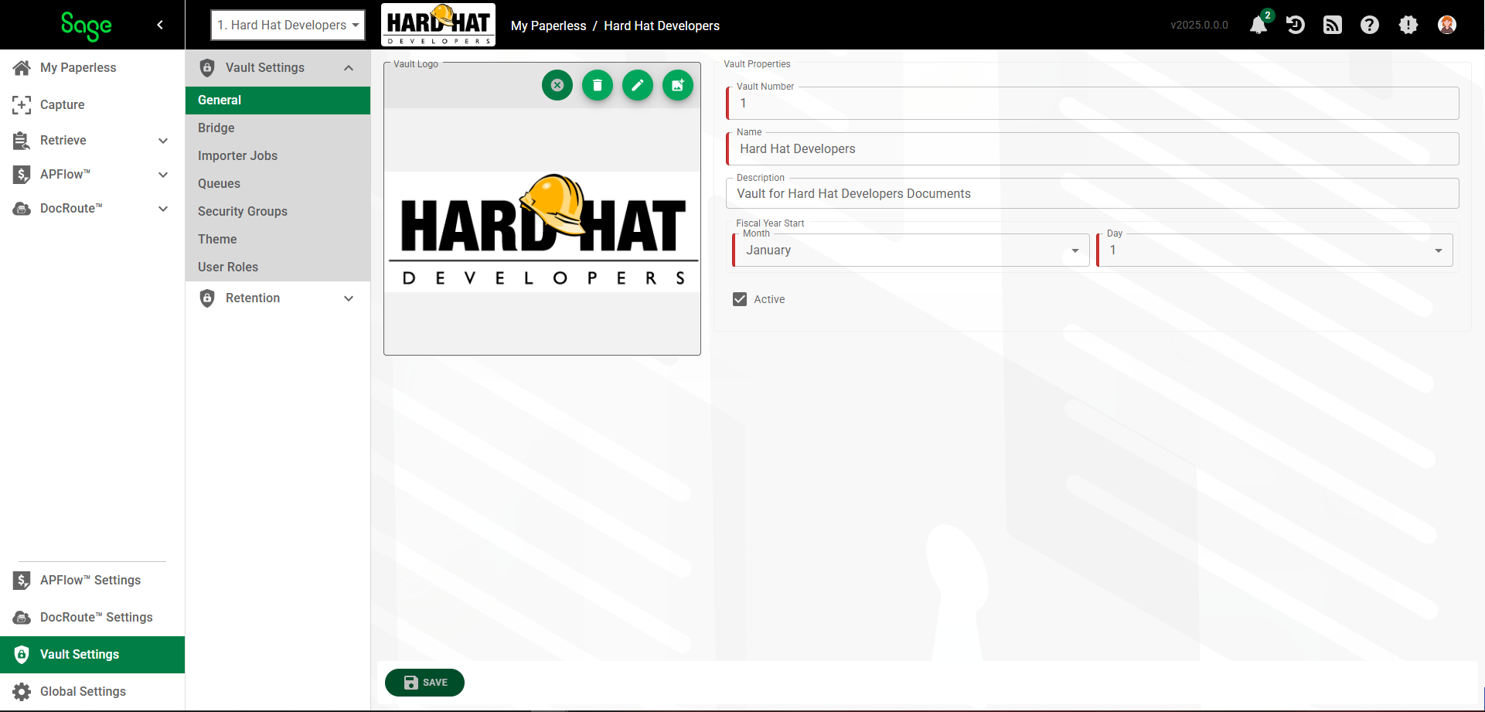Open the notifications bell
Image resolution: width=1485 pixels, height=712 pixels.
[1259, 25]
